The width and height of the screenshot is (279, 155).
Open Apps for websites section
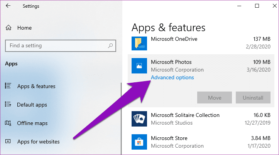39,142
